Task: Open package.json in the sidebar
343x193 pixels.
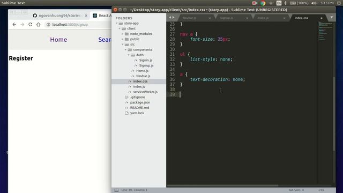Action: [x=140, y=102]
